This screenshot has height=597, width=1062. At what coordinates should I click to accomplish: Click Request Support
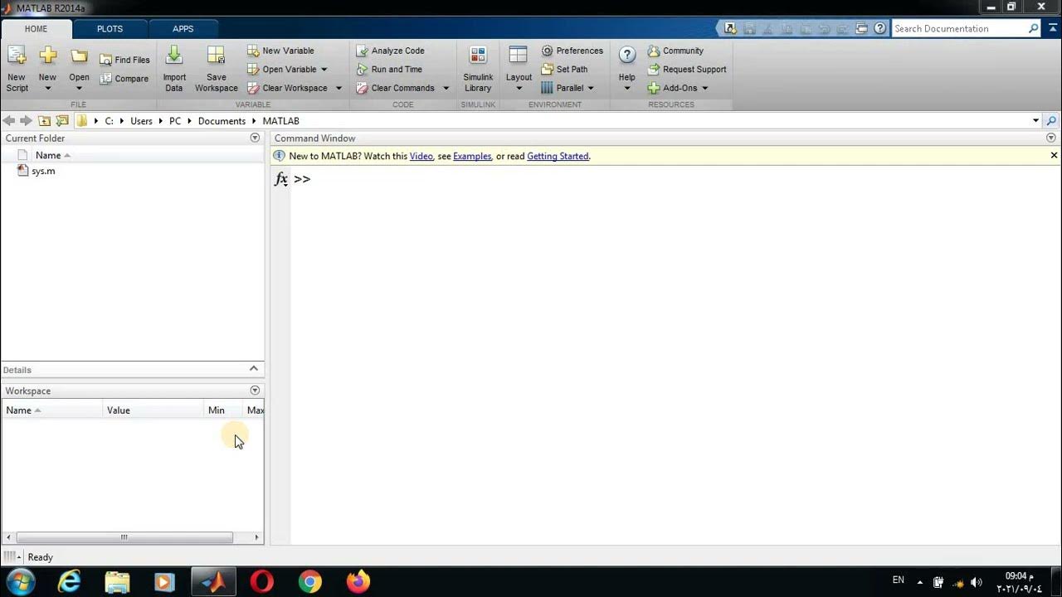pos(687,70)
